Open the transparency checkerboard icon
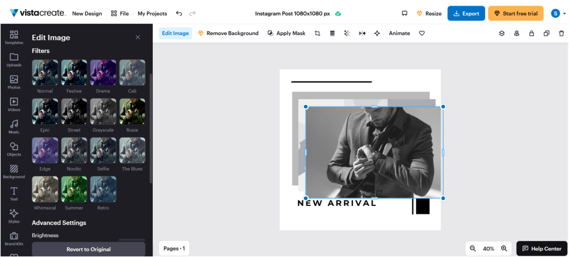 (347, 33)
